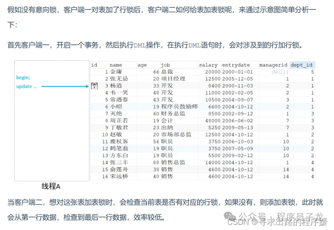This screenshot has width=334, height=230.
Task: Click the begin; statement text
Action: tap(23, 78)
